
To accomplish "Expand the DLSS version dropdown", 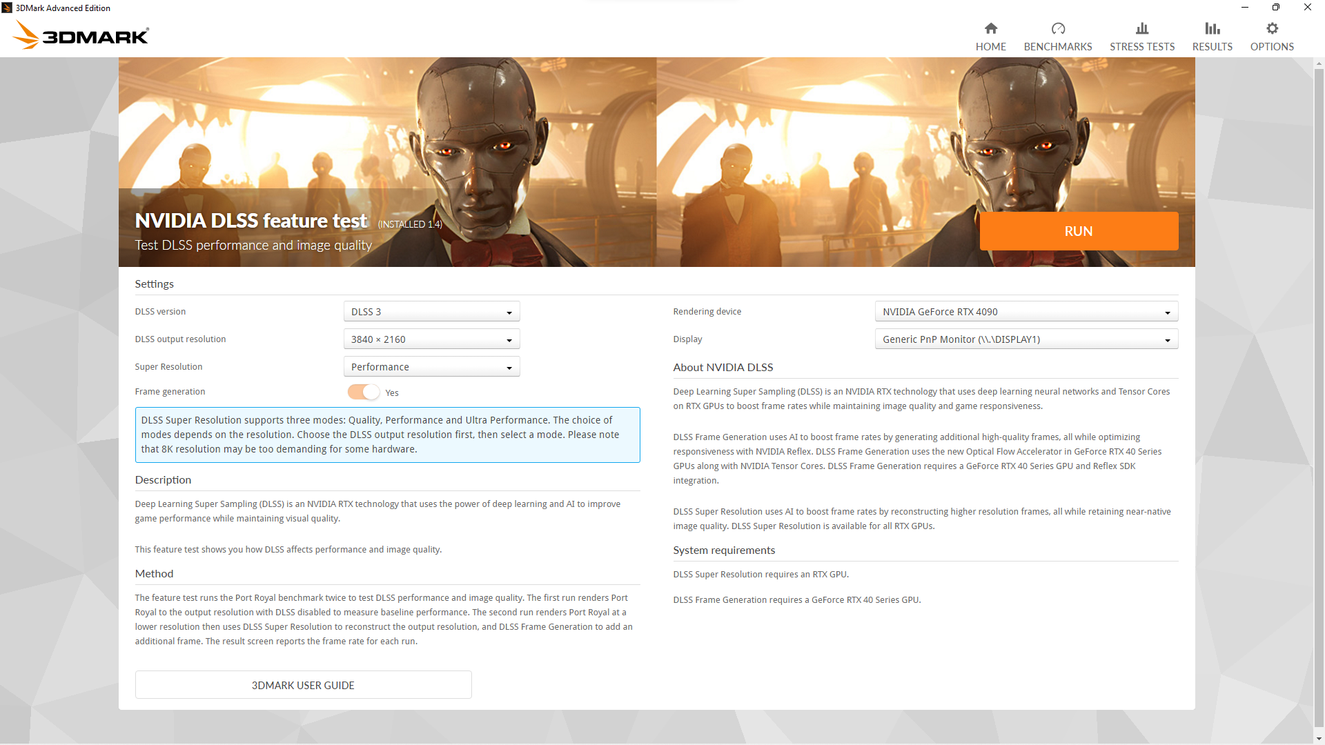I will click(509, 311).
